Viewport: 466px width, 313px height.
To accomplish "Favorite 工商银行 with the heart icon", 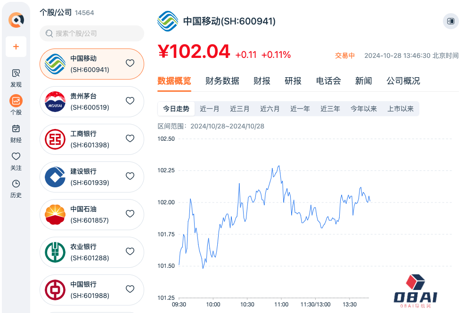I will 130,138.
